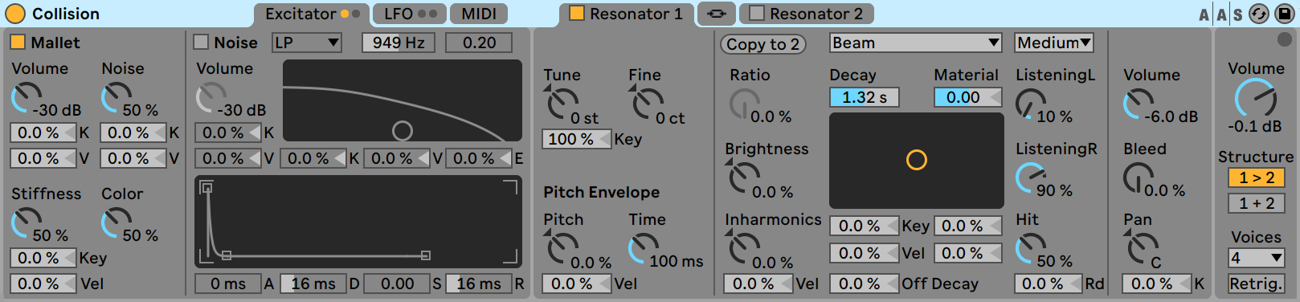1300x302 pixels.
Task: Click the save preset disk icon
Action: point(1284,14)
